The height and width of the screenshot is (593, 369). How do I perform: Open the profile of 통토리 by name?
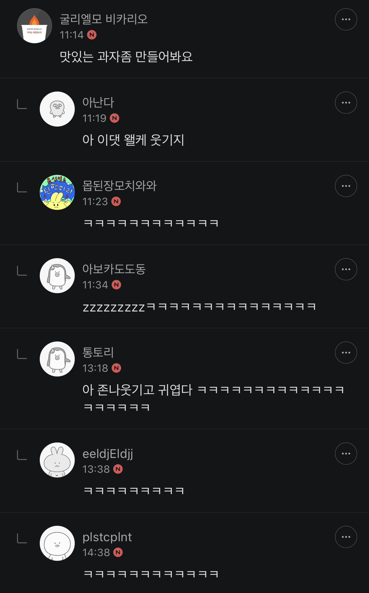[98, 352]
